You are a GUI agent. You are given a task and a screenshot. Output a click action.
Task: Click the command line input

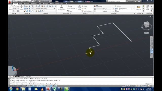[x=77, y=84]
